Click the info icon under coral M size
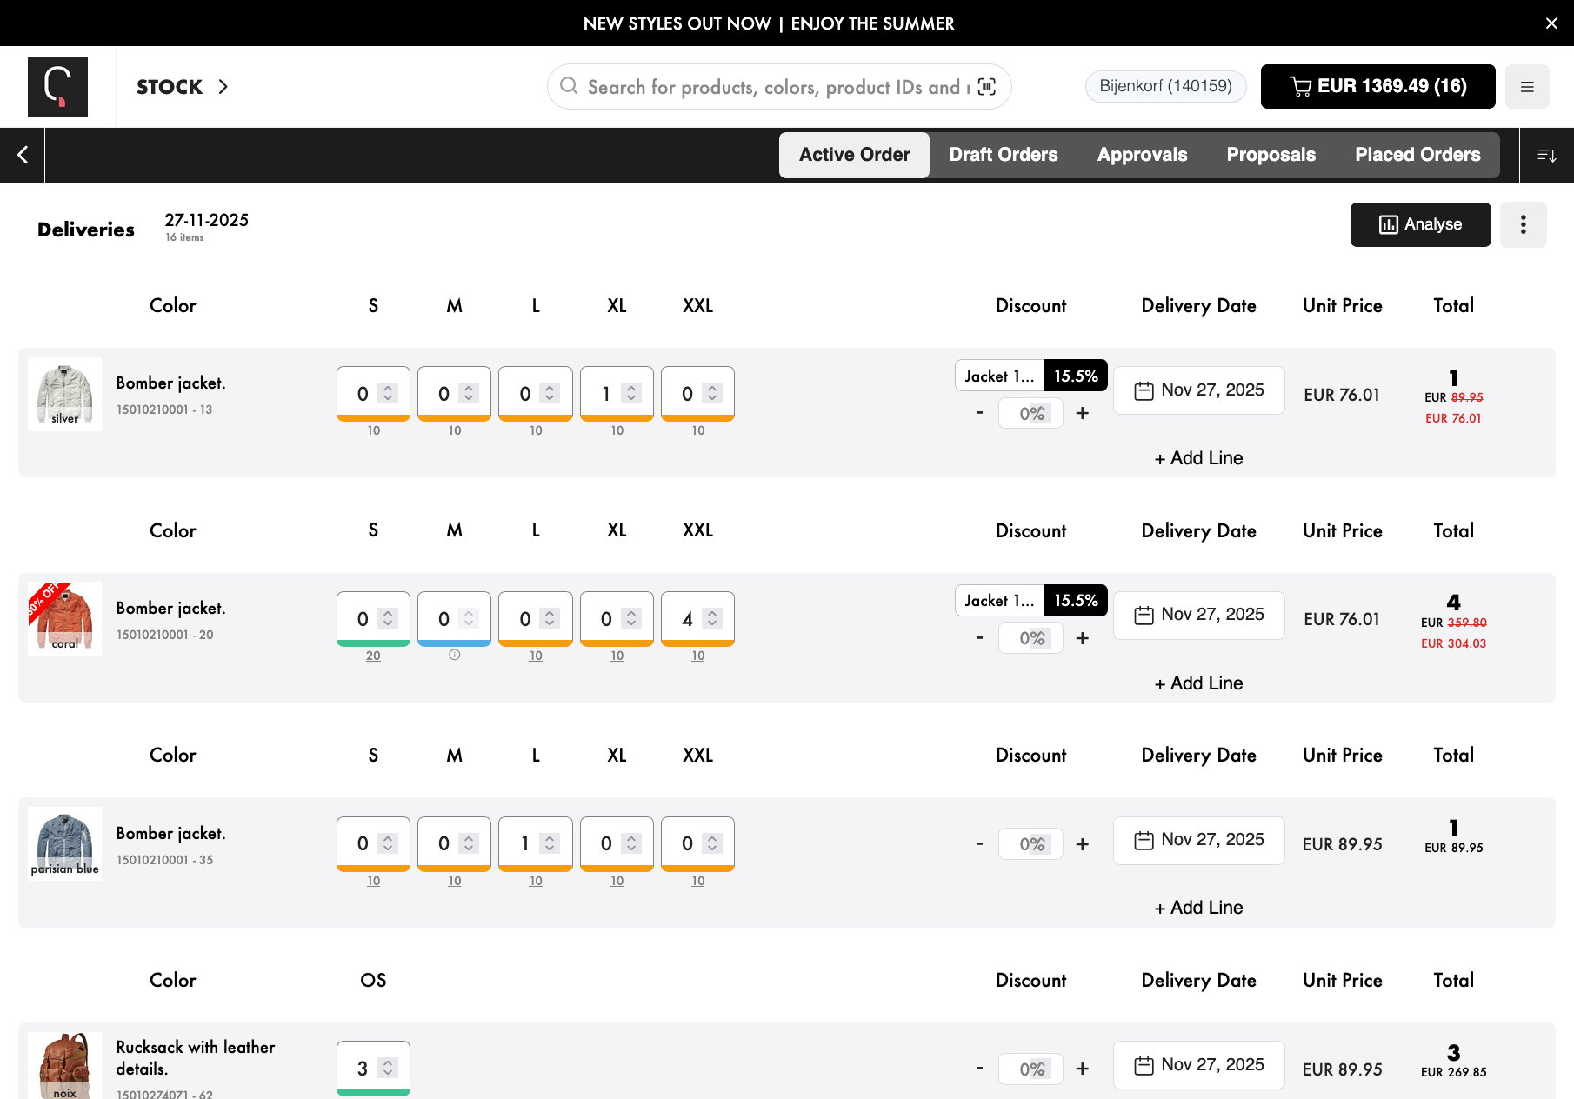The width and height of the screenshot is (1574, 1099). [454, 655]
